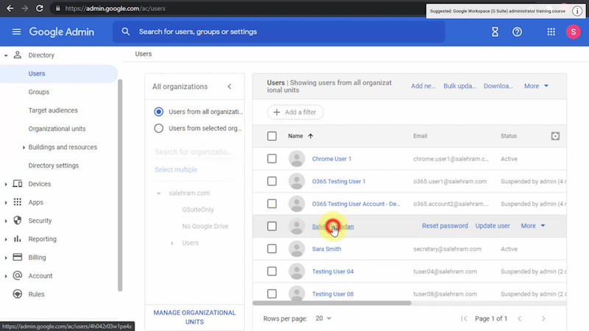This screenshot has width=589, height=331.
Task: Go to first page icon
Action: (x=464, y=318)
